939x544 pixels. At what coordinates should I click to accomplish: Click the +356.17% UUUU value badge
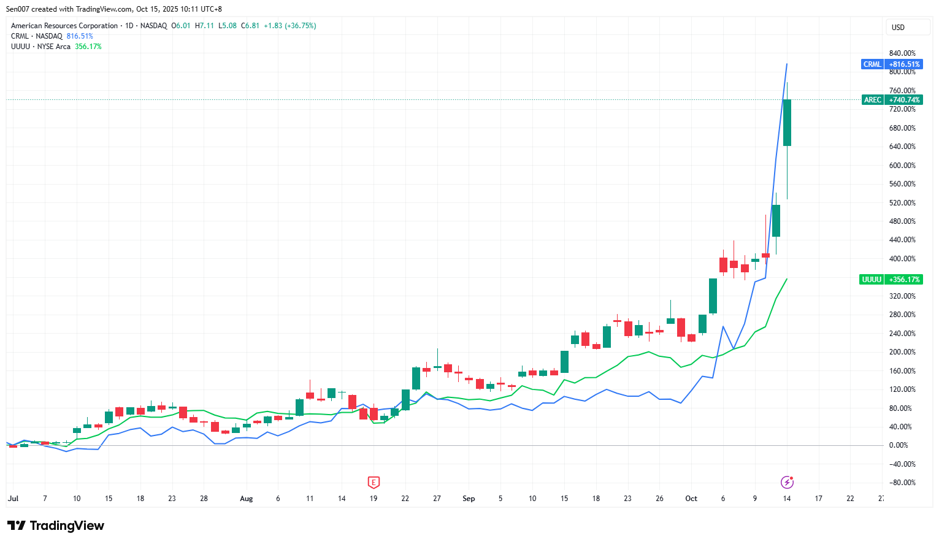coord(904,280)
